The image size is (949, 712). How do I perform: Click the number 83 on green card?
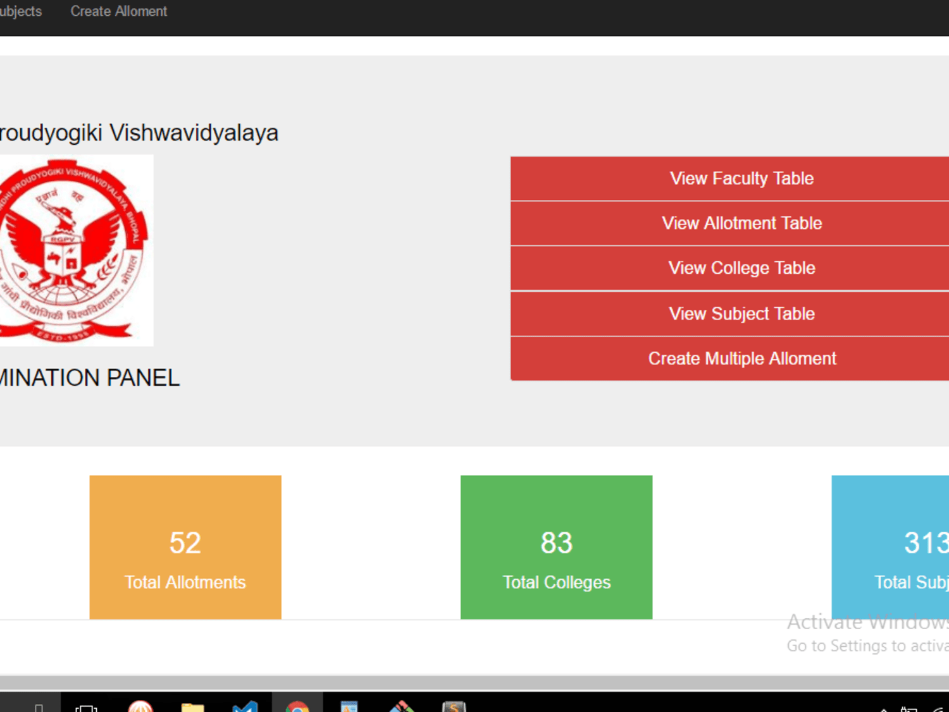click(x=556, y=543)
